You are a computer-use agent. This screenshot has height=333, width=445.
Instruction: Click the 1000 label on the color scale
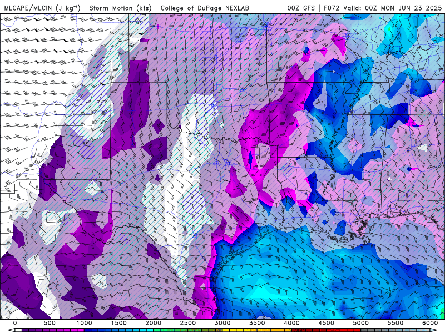(x=85, y=323)
